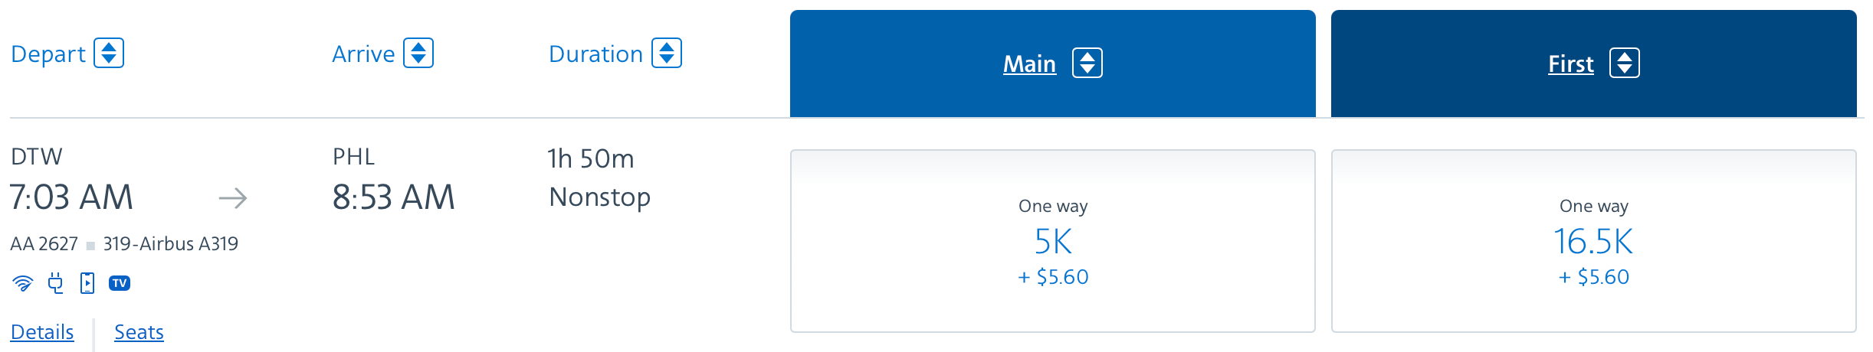Click the sort arrows beside Depart

[x=109, y=54]
